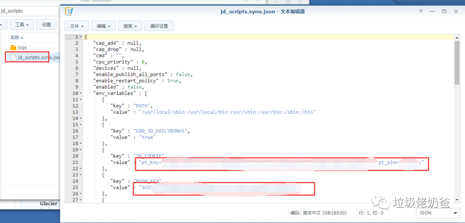Open the JSON language dropdown
This screenshot has width=465, height=223.
click(438, 213)
